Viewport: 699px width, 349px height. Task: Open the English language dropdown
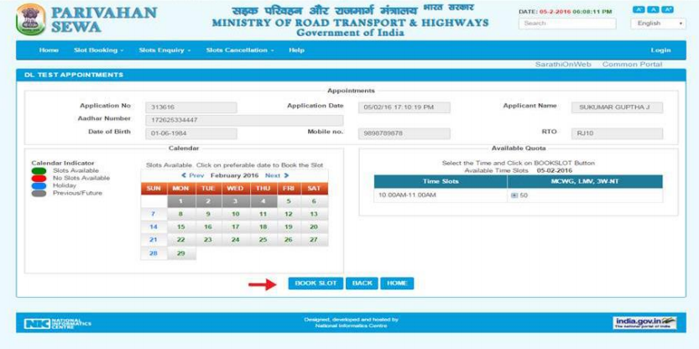[658, 23]
